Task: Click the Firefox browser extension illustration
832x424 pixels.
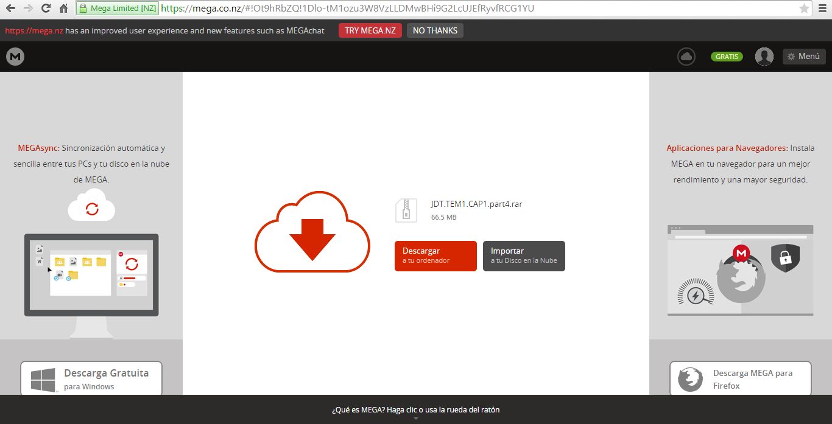Action: click(x=741, y=271)
